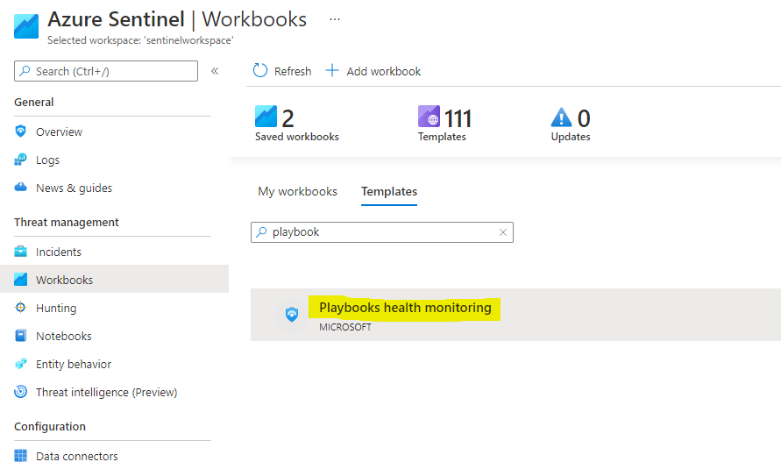781x462 pixels.
Task: Open News & guides page
Action: [x=74, y=188]
